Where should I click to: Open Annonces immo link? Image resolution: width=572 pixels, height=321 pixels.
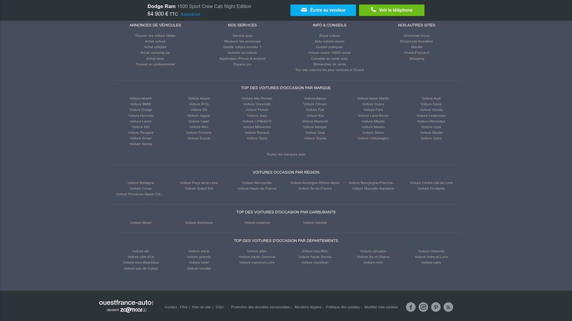click(417, 36)
